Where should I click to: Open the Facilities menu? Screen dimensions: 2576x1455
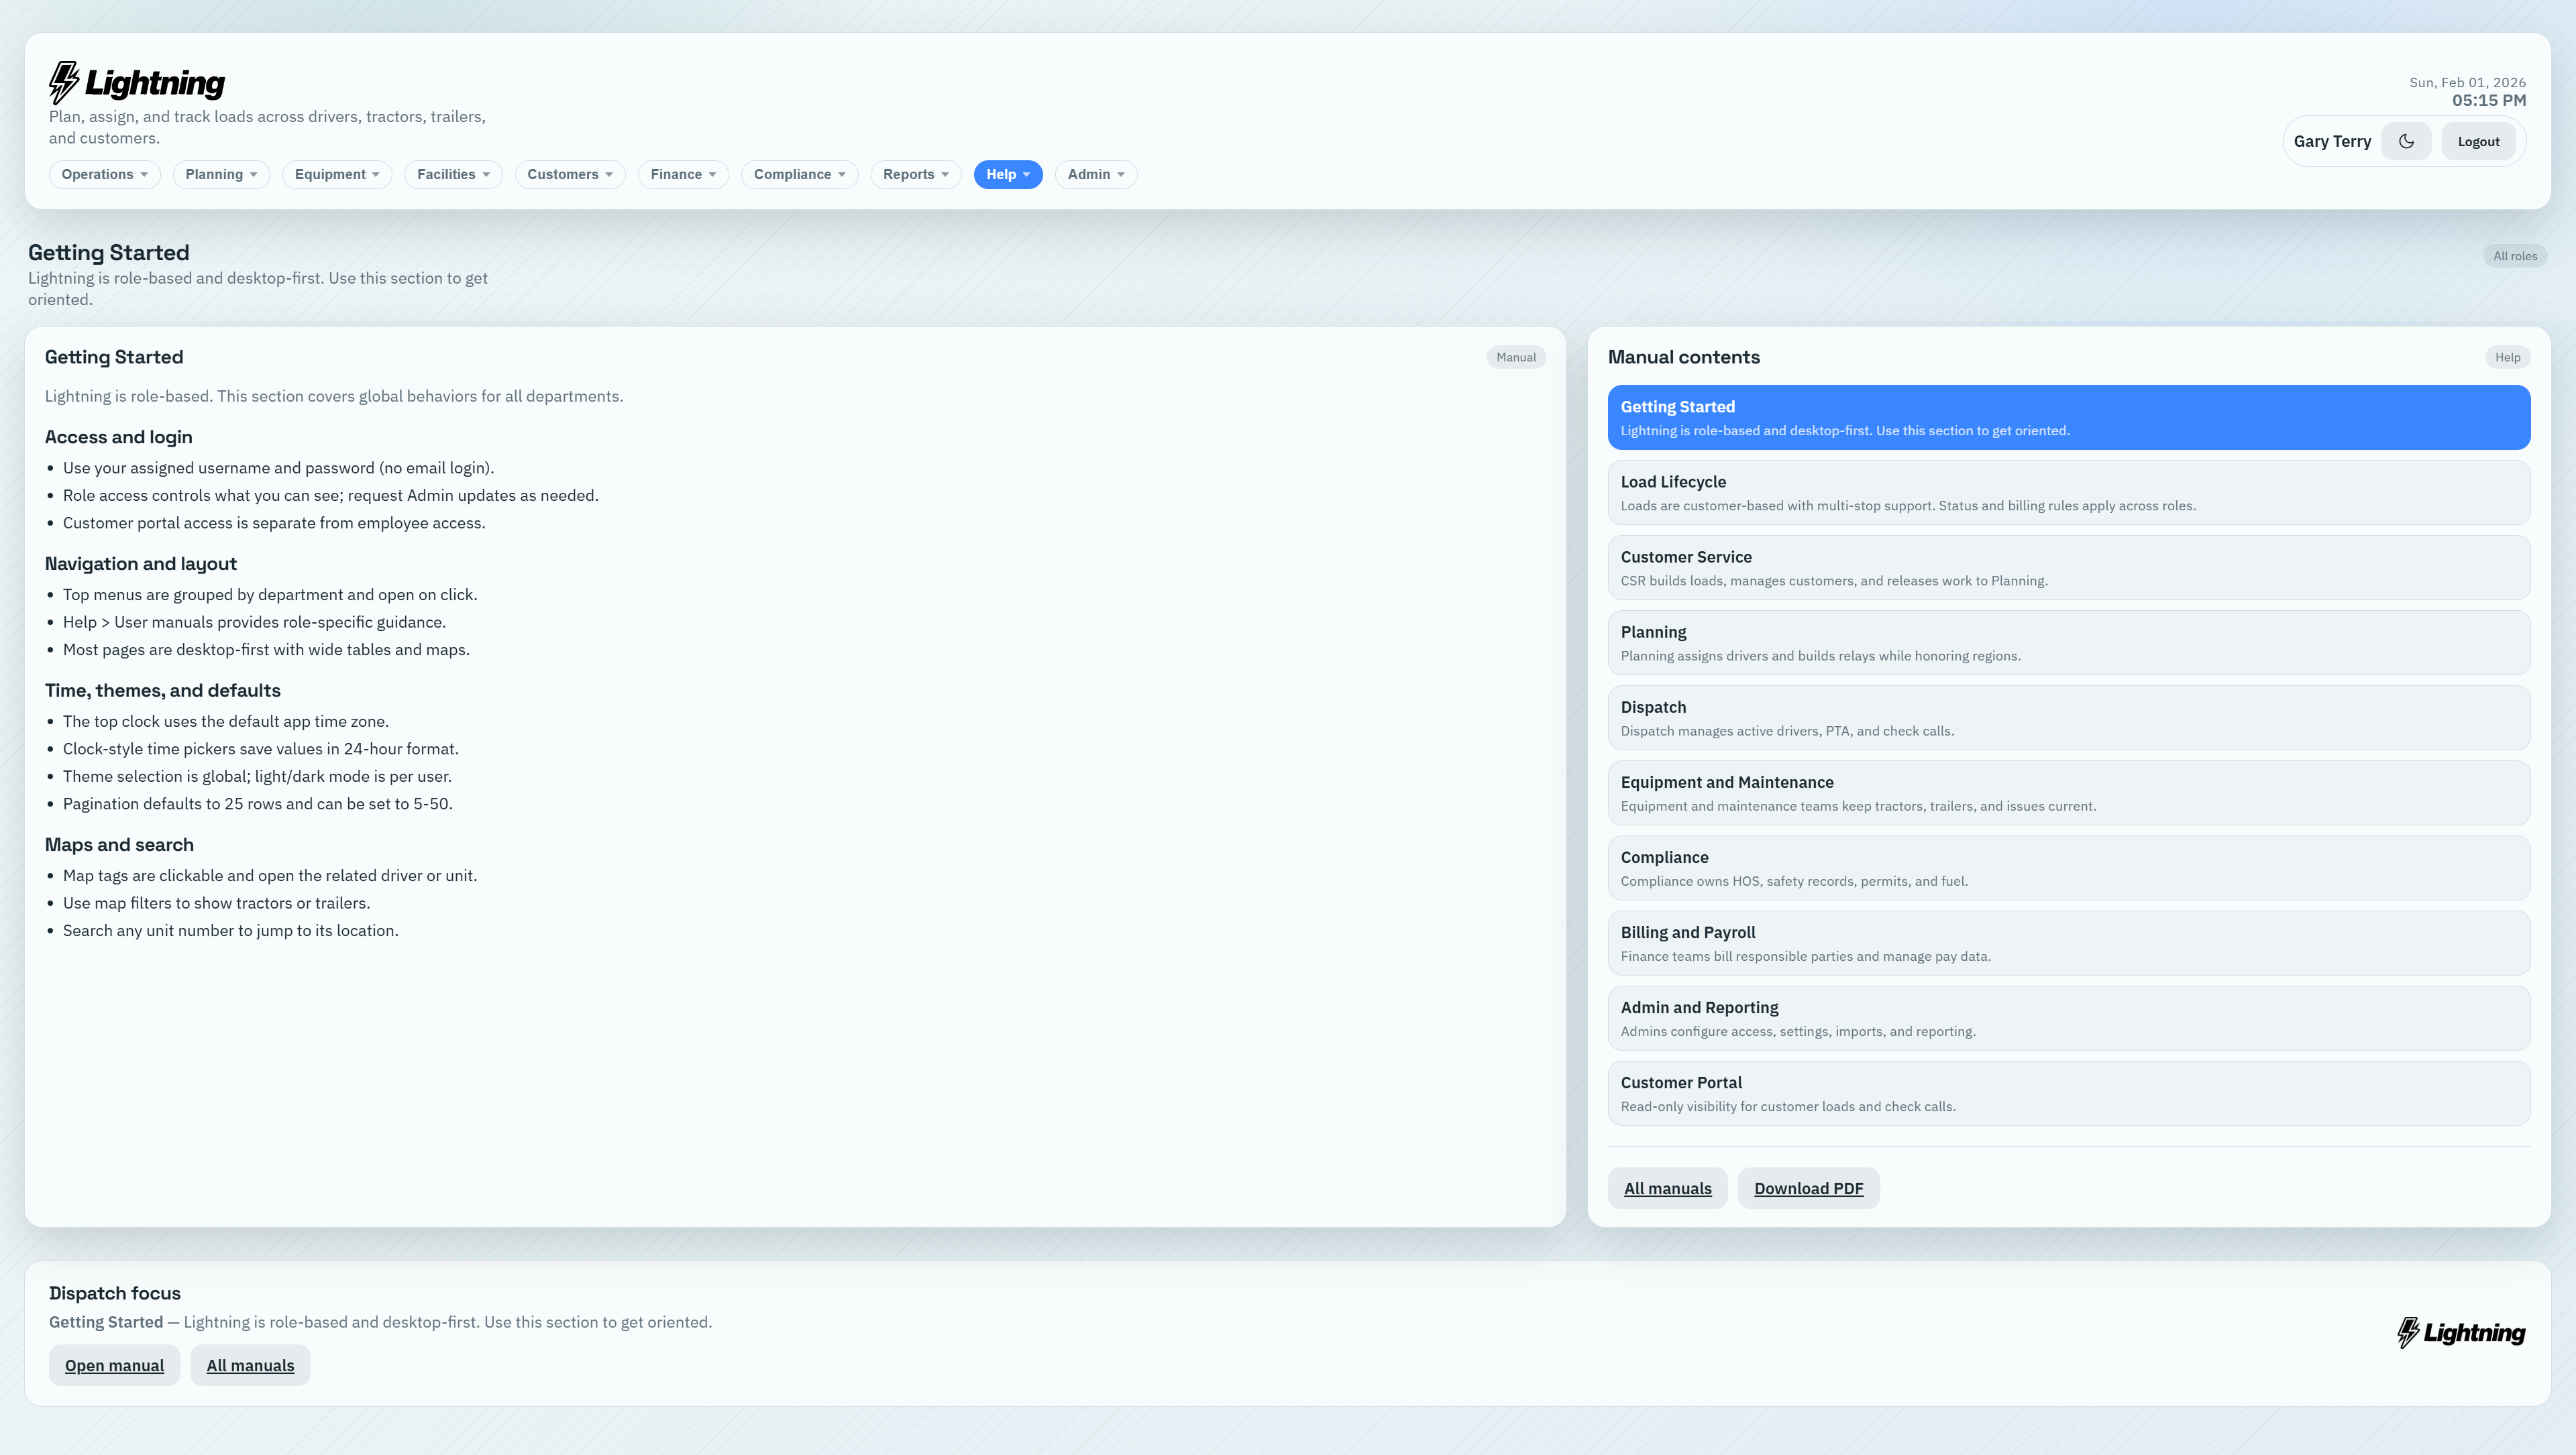[x=453, y=174]
